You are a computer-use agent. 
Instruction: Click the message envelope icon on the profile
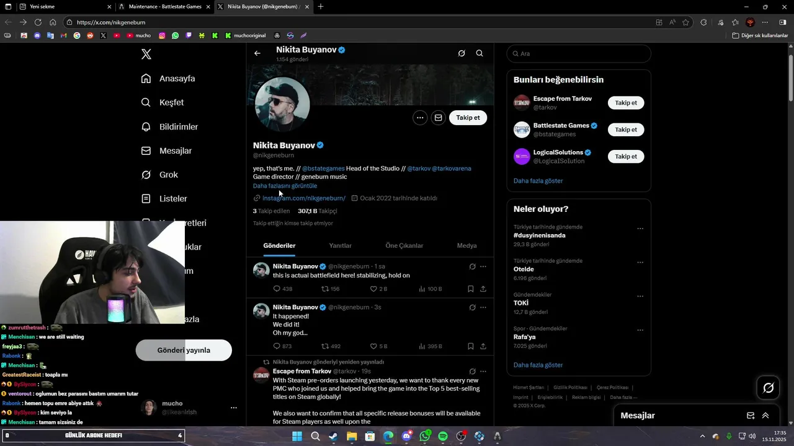tap(438, 118)
